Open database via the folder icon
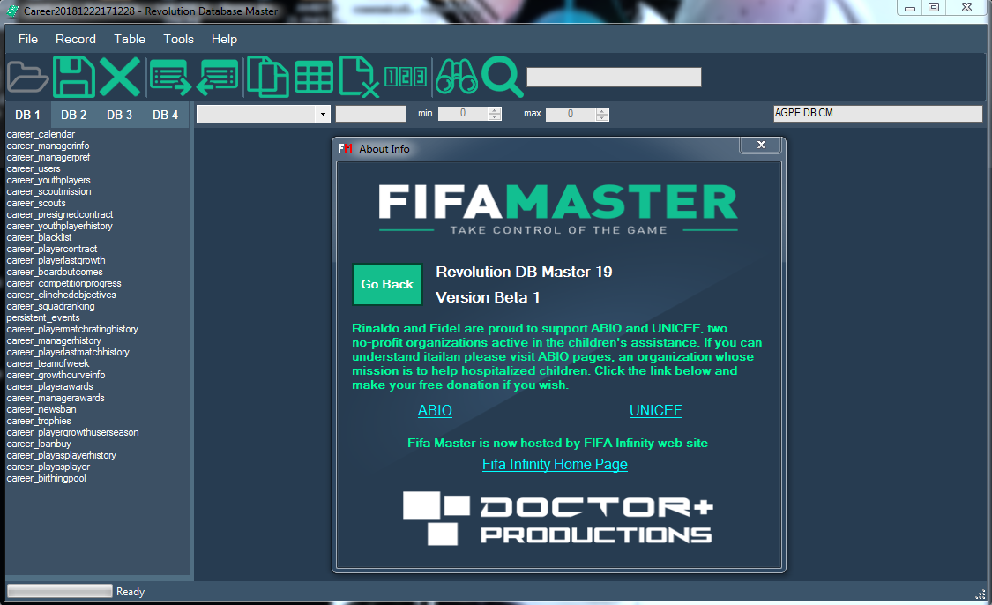Screen dimensions: 992x605 [x=28, y=78]
